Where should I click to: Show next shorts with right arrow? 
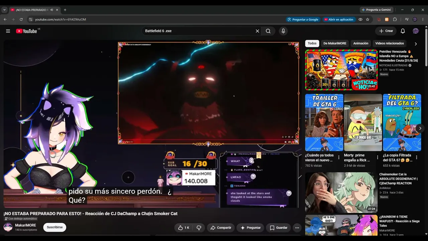pos(420,128)
